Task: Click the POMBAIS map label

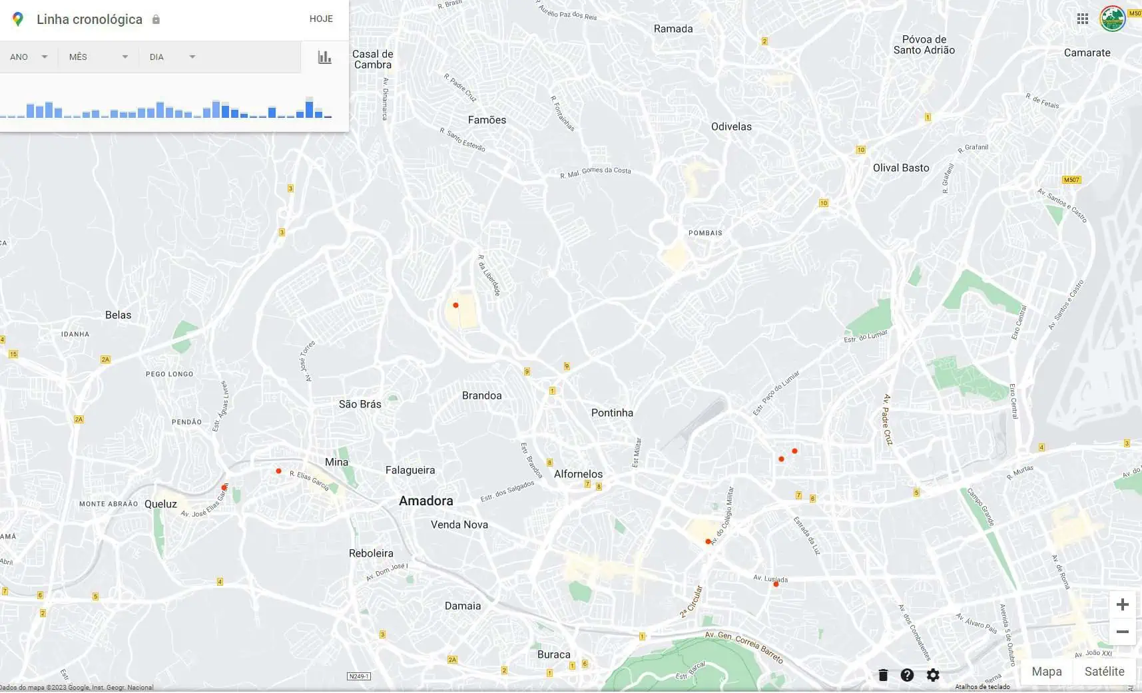Action: point(705,233)
